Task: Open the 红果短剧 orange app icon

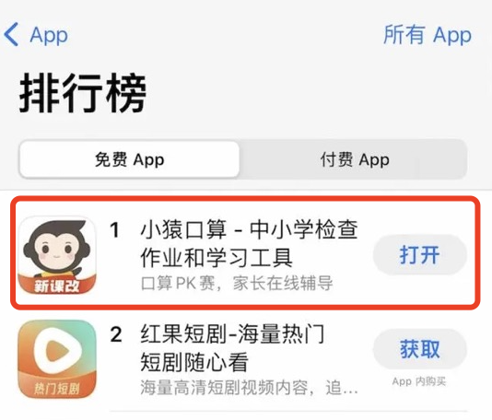Action: pos(57,359)
